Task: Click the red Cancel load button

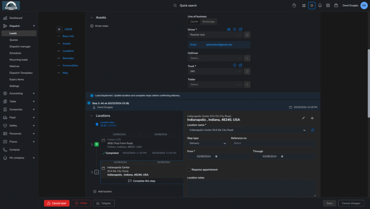Action: tap(56, 203)
